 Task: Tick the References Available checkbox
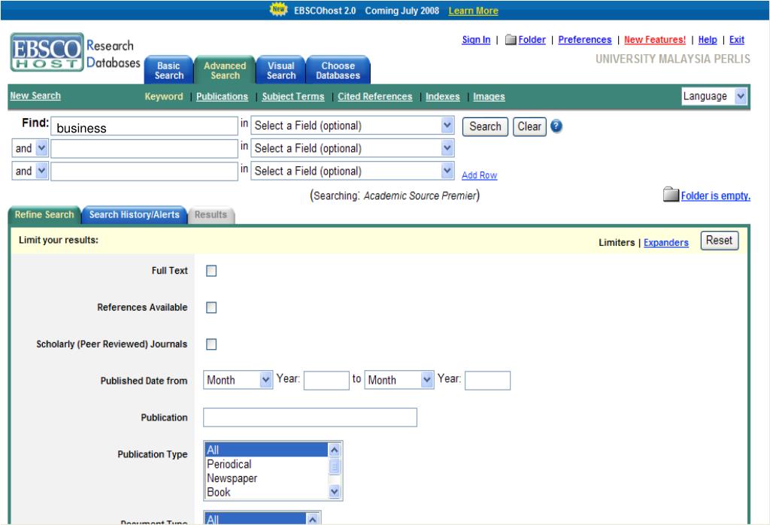[x=211, y=308]
